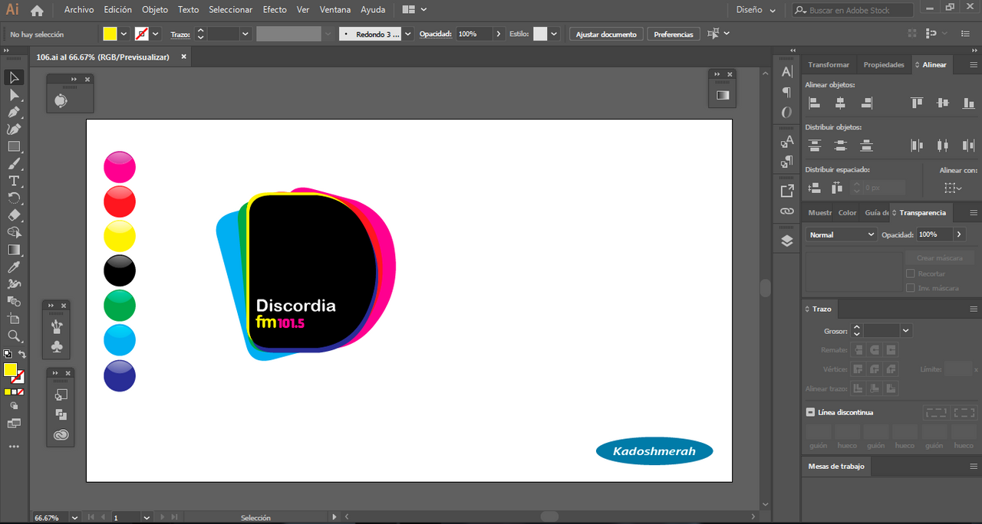Screen dimensions: 982x524
Task: Close the 106.ai document tab
Action: coord(184,57)
